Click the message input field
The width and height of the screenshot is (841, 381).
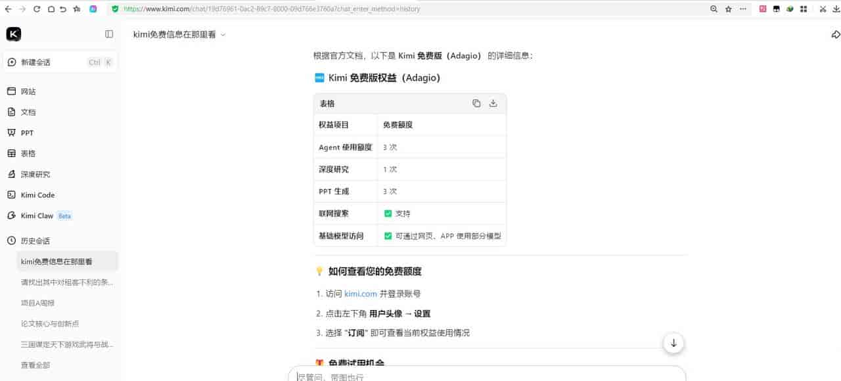(486, 376)
